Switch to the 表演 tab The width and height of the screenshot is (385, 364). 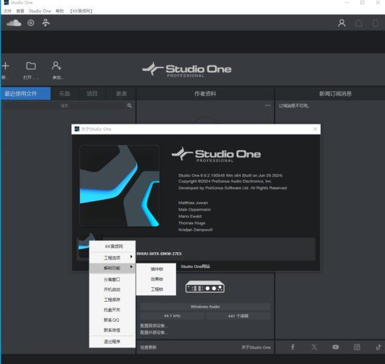[121, 93]
